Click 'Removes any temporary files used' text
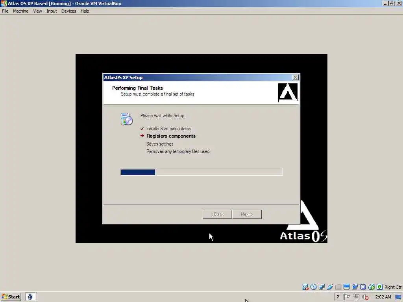 pyautogui.click(x=178, y=151)
